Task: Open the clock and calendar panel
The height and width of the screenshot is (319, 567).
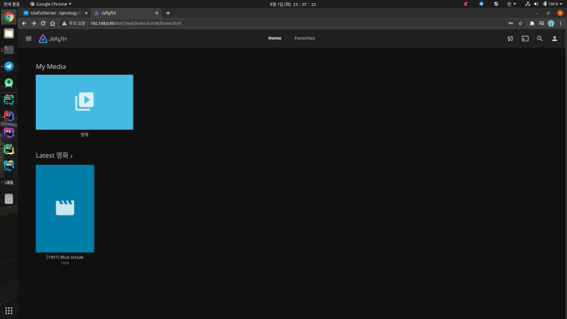Action: 293,4
